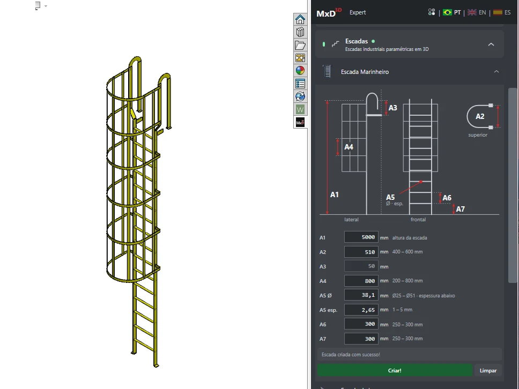
Task: Click the UK flag icon
Action: (472, 12)
